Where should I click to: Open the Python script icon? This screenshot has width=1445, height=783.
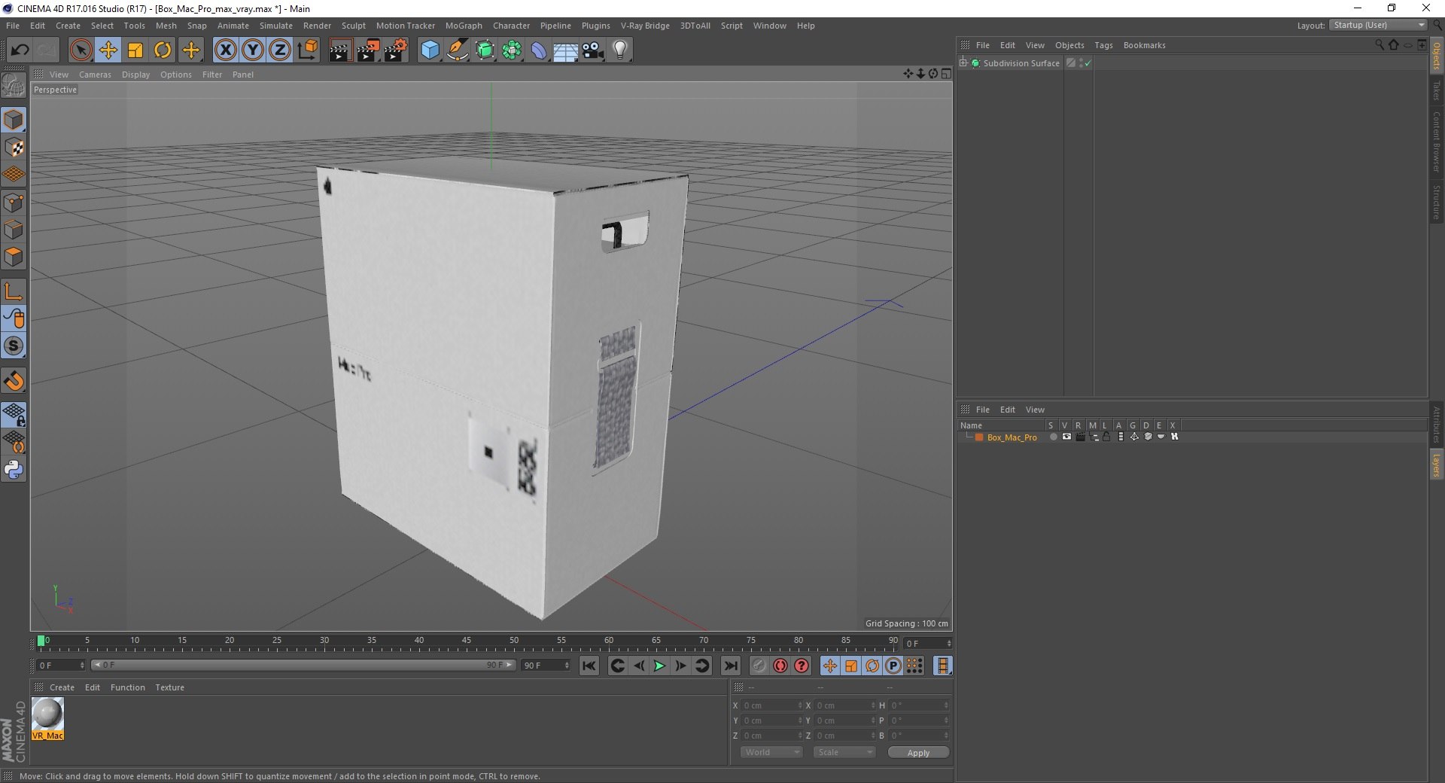[x=14, y=470]
